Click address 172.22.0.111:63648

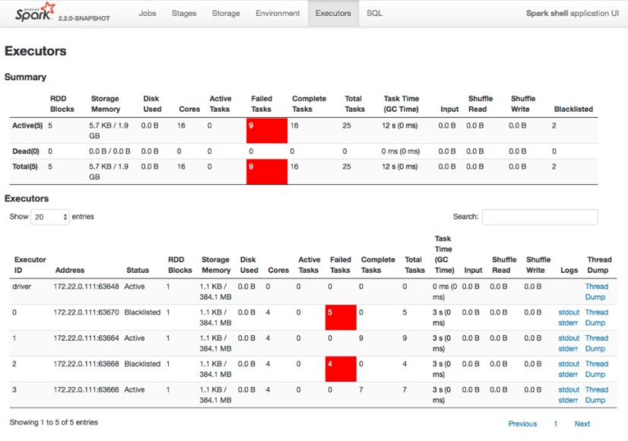(x=86, y=287)
